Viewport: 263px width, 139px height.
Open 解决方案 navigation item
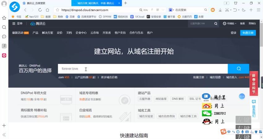point(47,33)
